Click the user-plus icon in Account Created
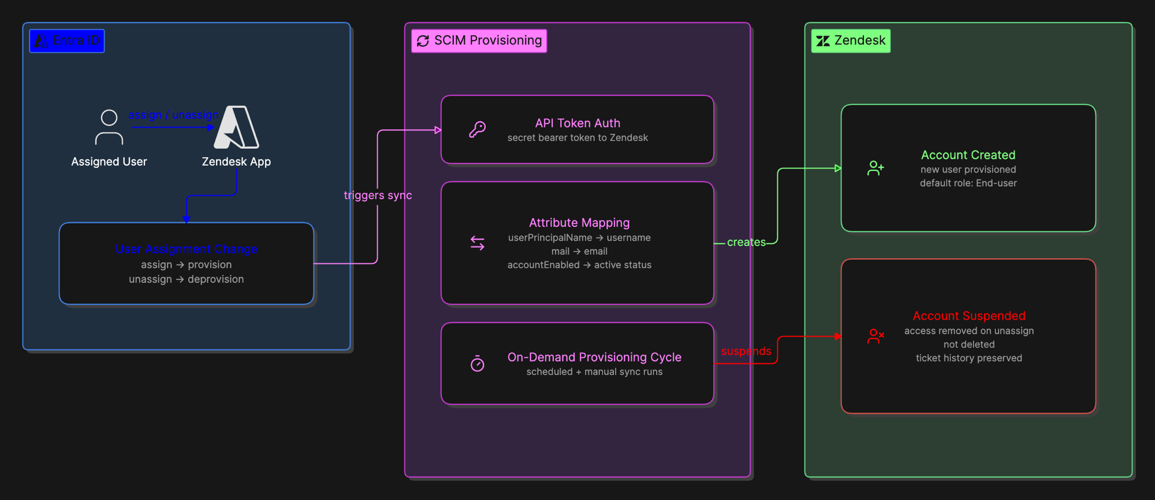Viewport: 1155px width, 500px height. (875, 168)
